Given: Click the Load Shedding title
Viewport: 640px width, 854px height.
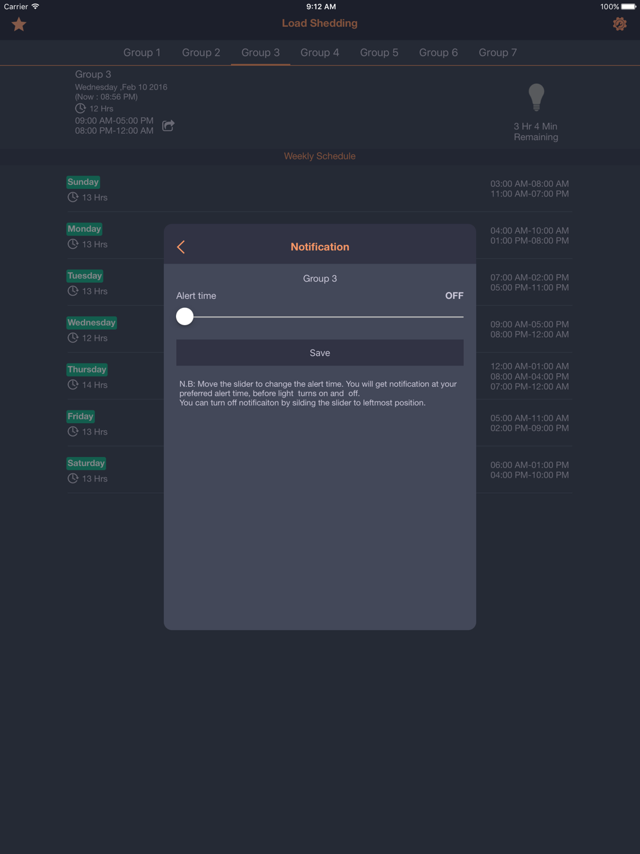Looking at the screenshot, I should tap(320, 23).
